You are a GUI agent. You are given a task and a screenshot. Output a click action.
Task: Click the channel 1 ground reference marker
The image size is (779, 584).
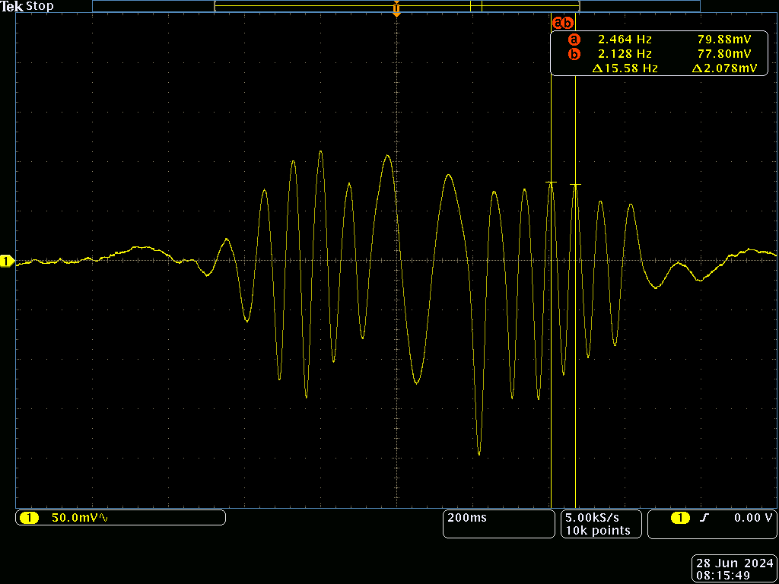[8, 262]
